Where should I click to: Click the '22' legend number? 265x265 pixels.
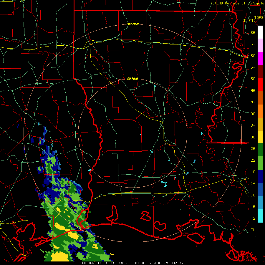[x=253, y=160]
